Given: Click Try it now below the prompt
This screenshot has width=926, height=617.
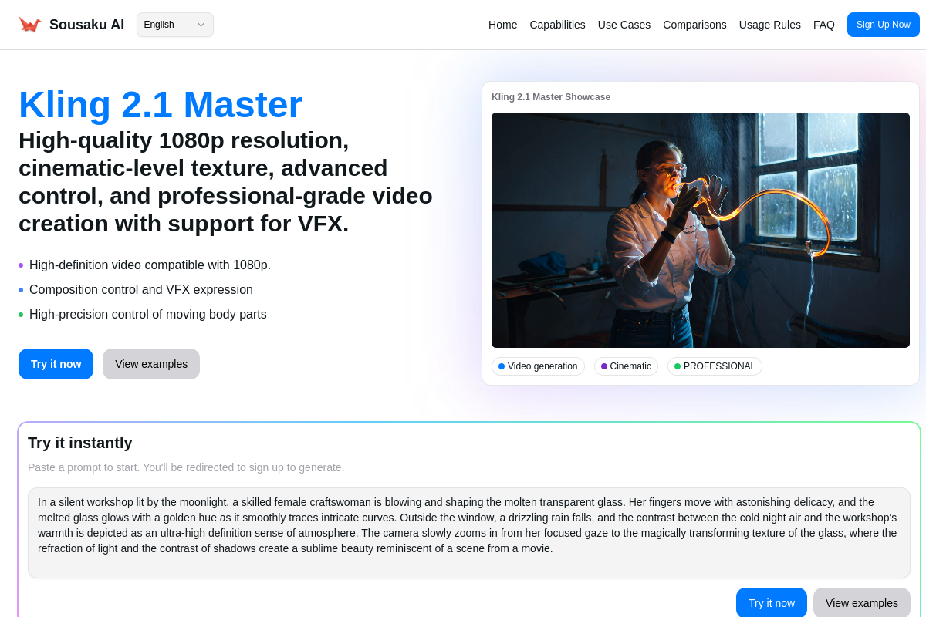Looking at the screenshot, I should coord(771,603).
